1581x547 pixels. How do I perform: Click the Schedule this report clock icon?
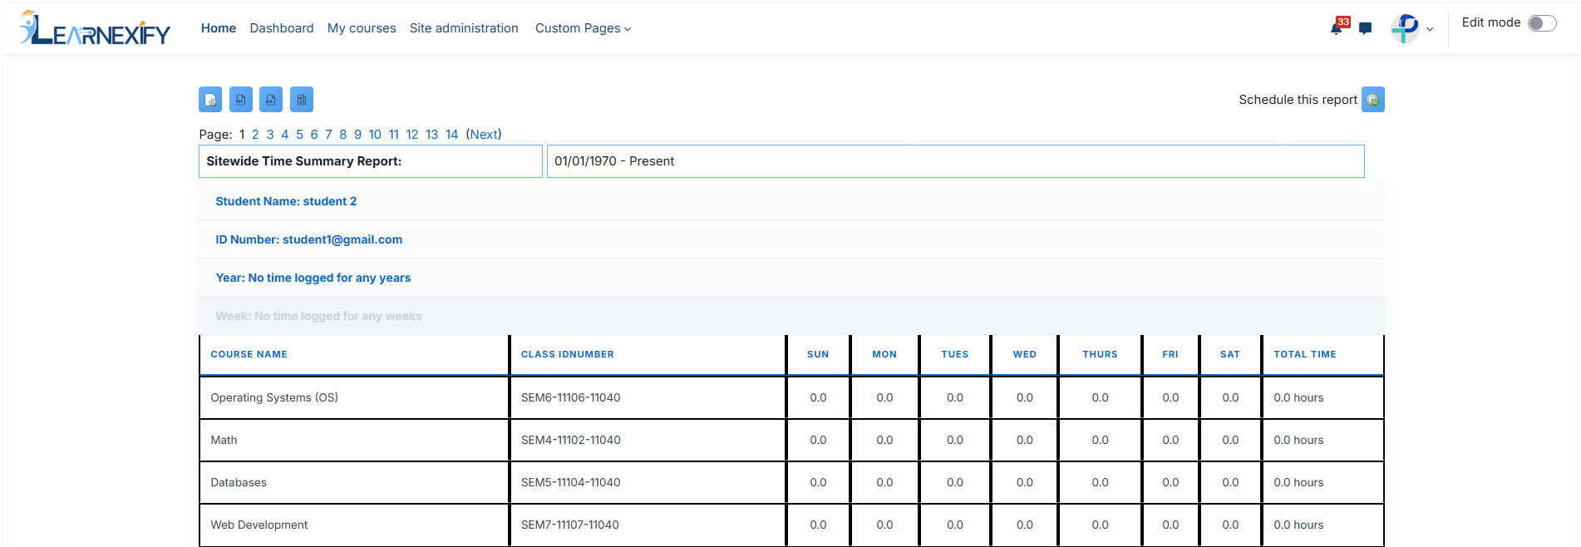point(1373,100)
